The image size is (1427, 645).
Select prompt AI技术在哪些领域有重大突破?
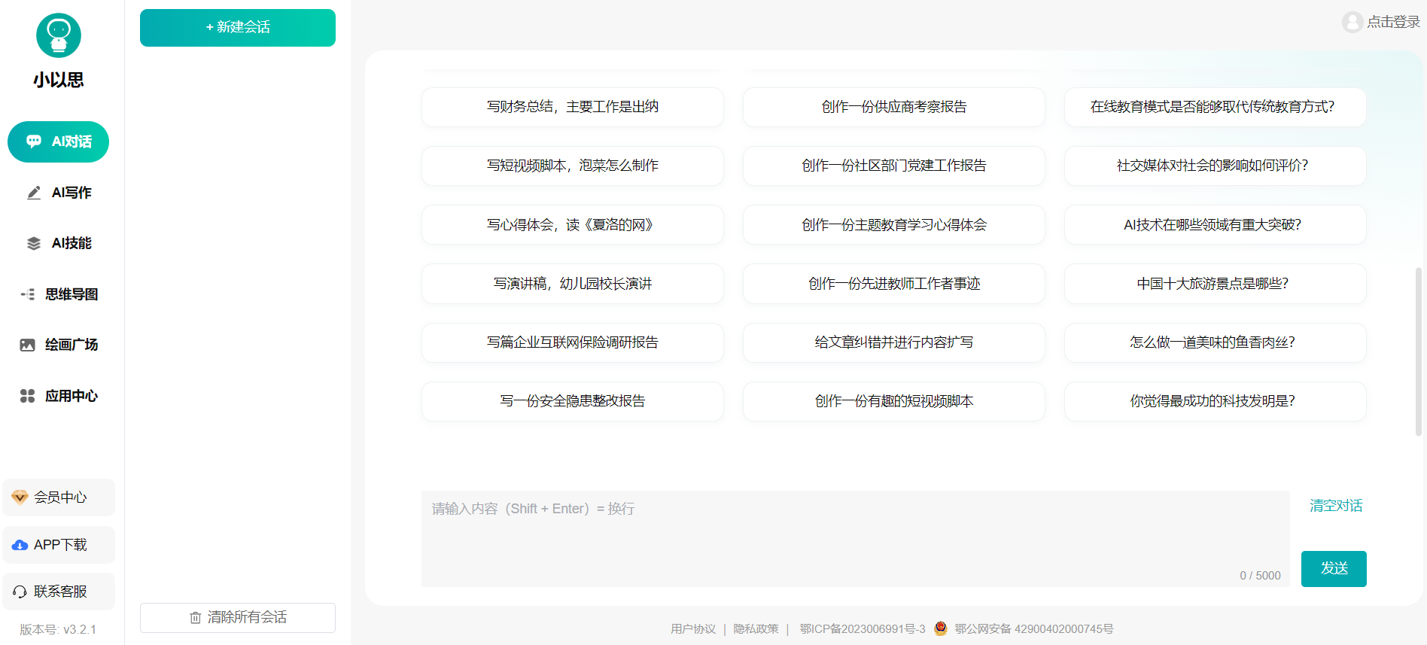tap(1216, 224)
